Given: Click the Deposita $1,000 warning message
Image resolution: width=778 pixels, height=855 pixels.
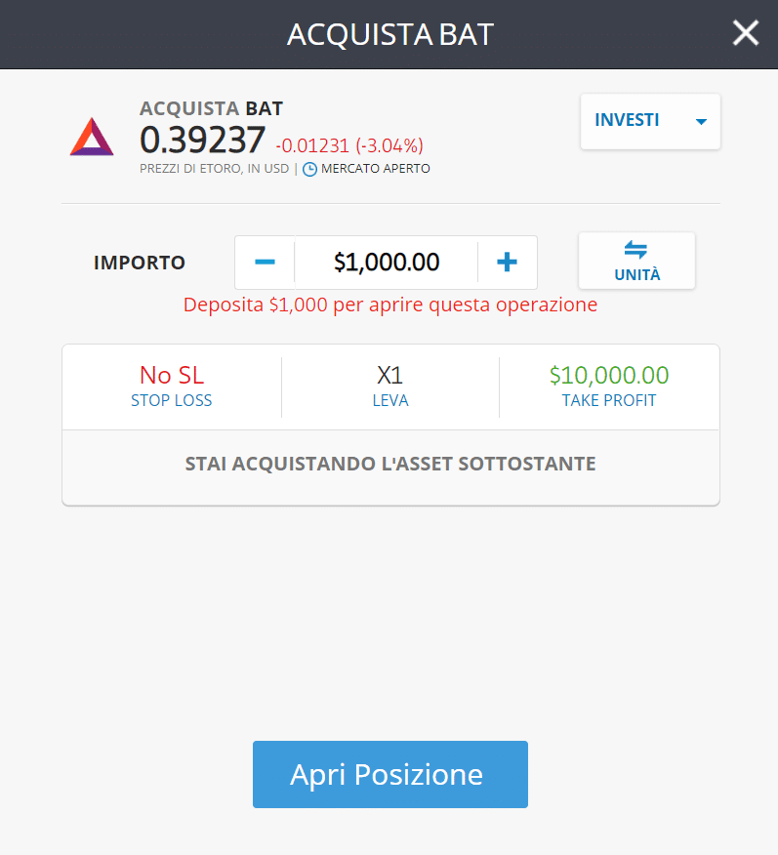Looking at the screenshot, I should coord(390,305).
